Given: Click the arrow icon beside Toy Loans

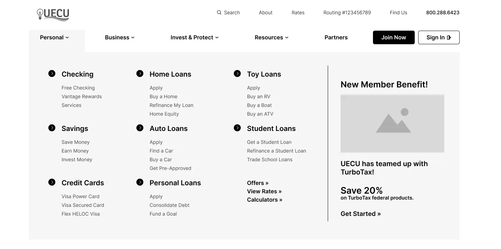Looking at the screenshot, I should coord(237,73).
